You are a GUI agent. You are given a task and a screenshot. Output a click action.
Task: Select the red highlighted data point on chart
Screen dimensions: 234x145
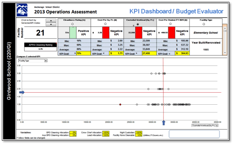(120, 105)
